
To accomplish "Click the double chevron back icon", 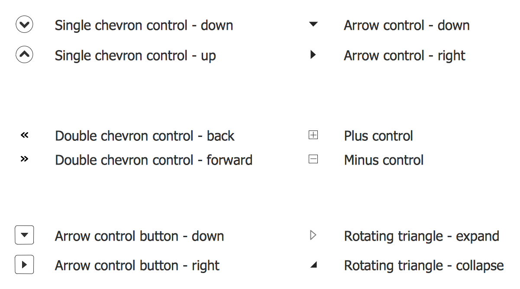I will 24,135.
